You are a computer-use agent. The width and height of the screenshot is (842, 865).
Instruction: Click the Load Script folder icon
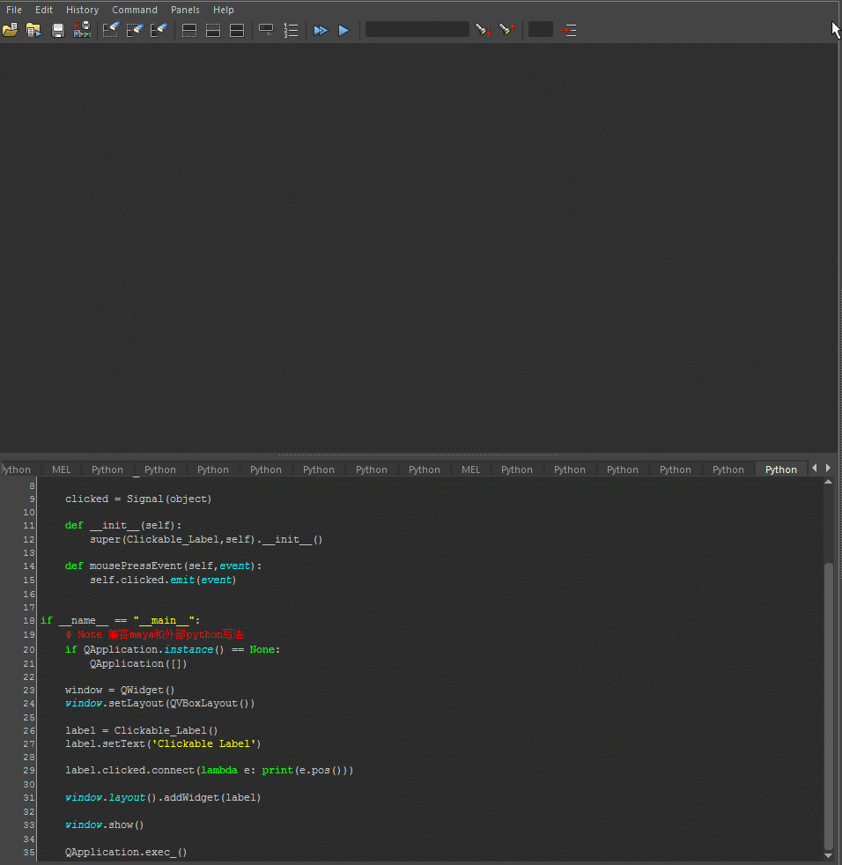pos(11,30)
